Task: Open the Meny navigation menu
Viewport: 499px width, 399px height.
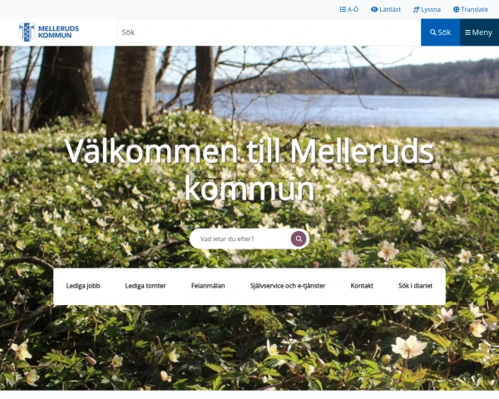Action: coord(479,32)
